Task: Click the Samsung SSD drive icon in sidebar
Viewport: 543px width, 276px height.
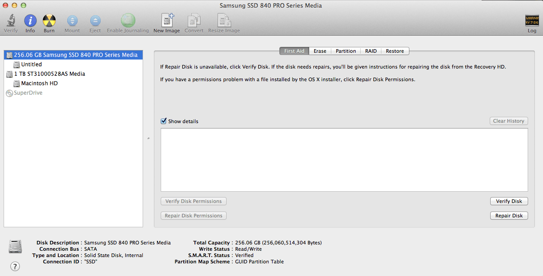Action: [9, 55]
